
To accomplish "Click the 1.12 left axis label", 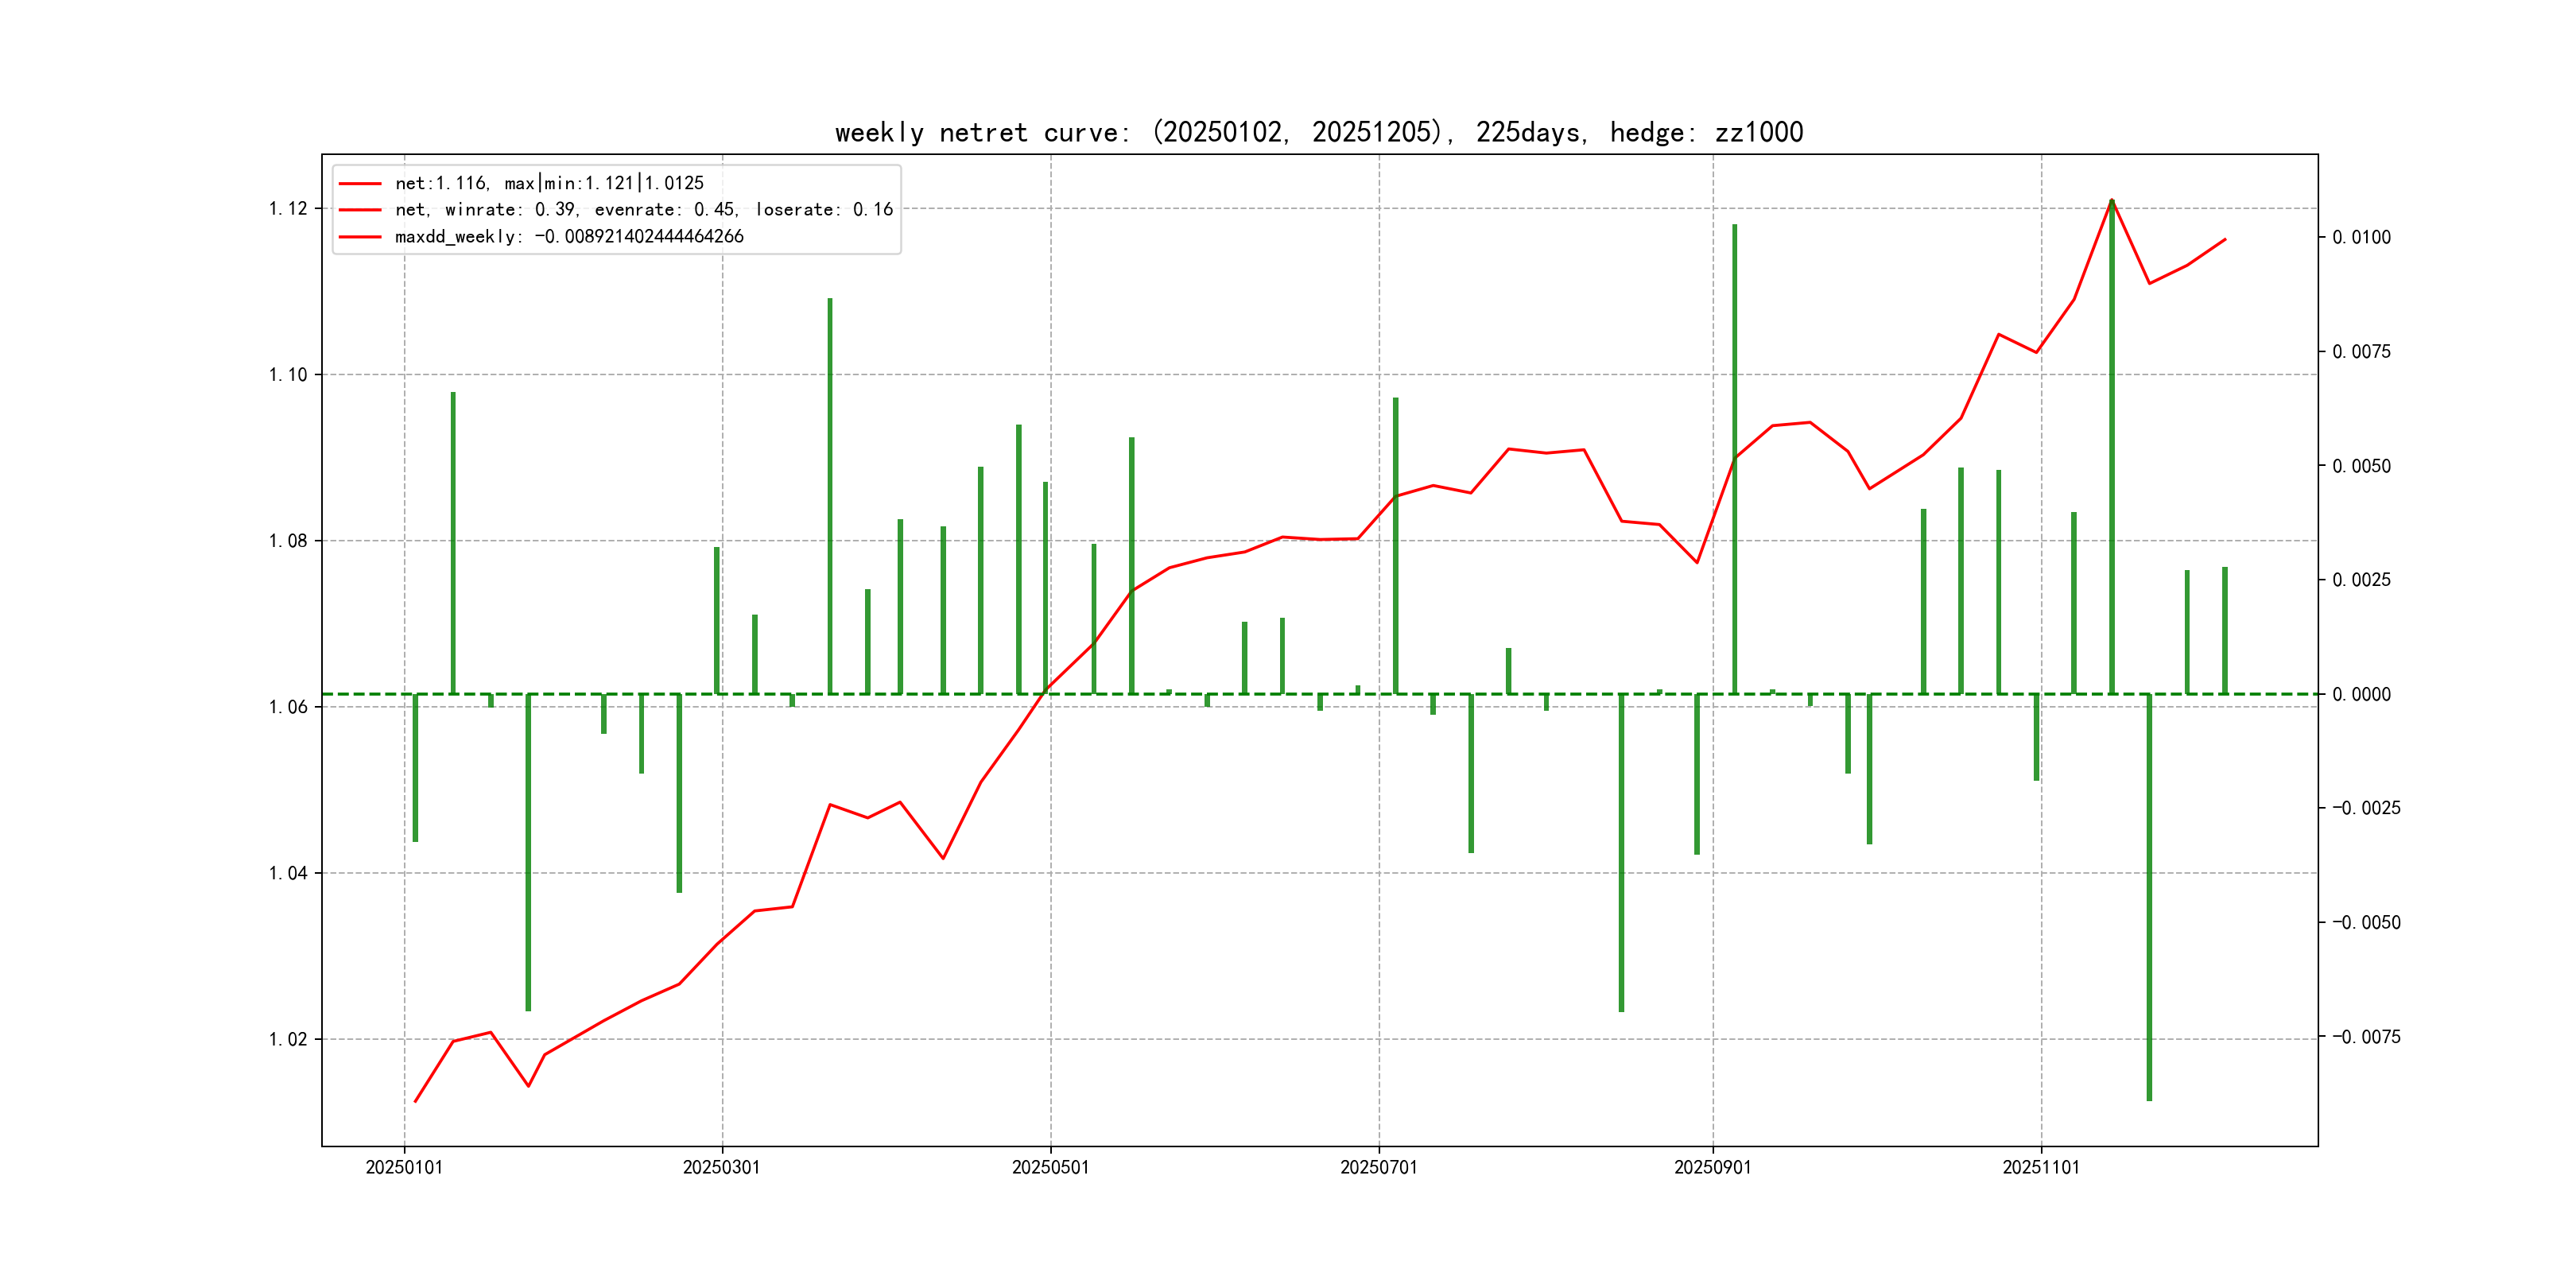I will [x=288, y=209].
